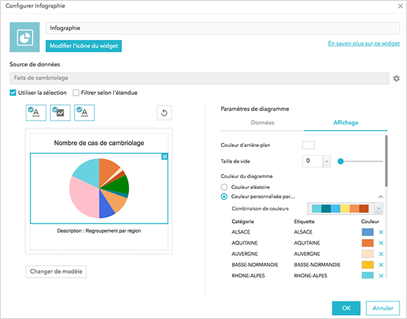Collapse the Couleur personnalisée section chevron
Screen dimensions: 407x319
381,197
